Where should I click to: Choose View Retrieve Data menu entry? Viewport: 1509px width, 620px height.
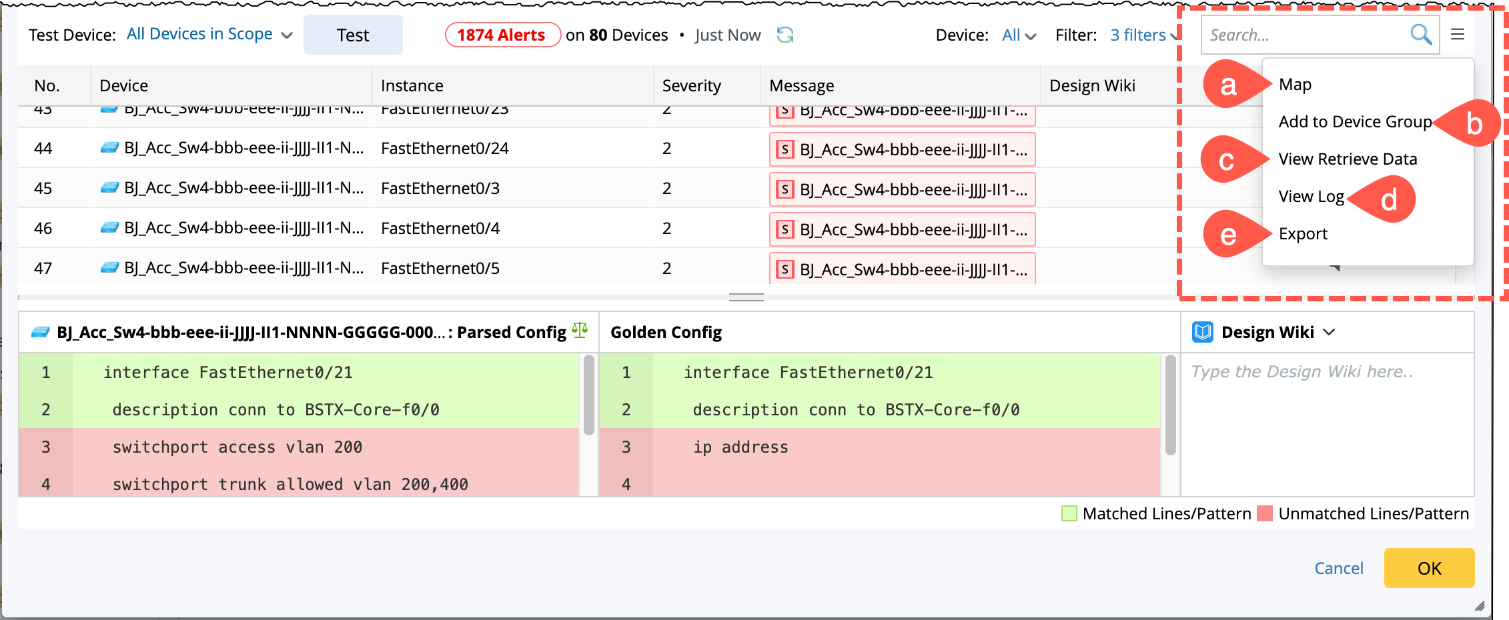click(1348, 159)
